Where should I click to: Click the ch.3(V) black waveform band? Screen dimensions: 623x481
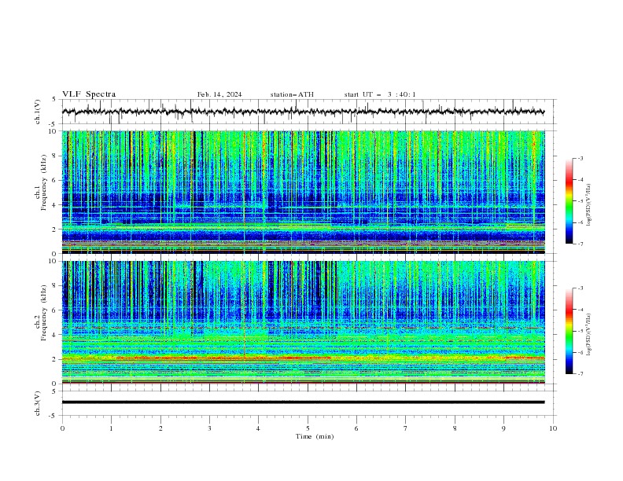tap(303, 402)
